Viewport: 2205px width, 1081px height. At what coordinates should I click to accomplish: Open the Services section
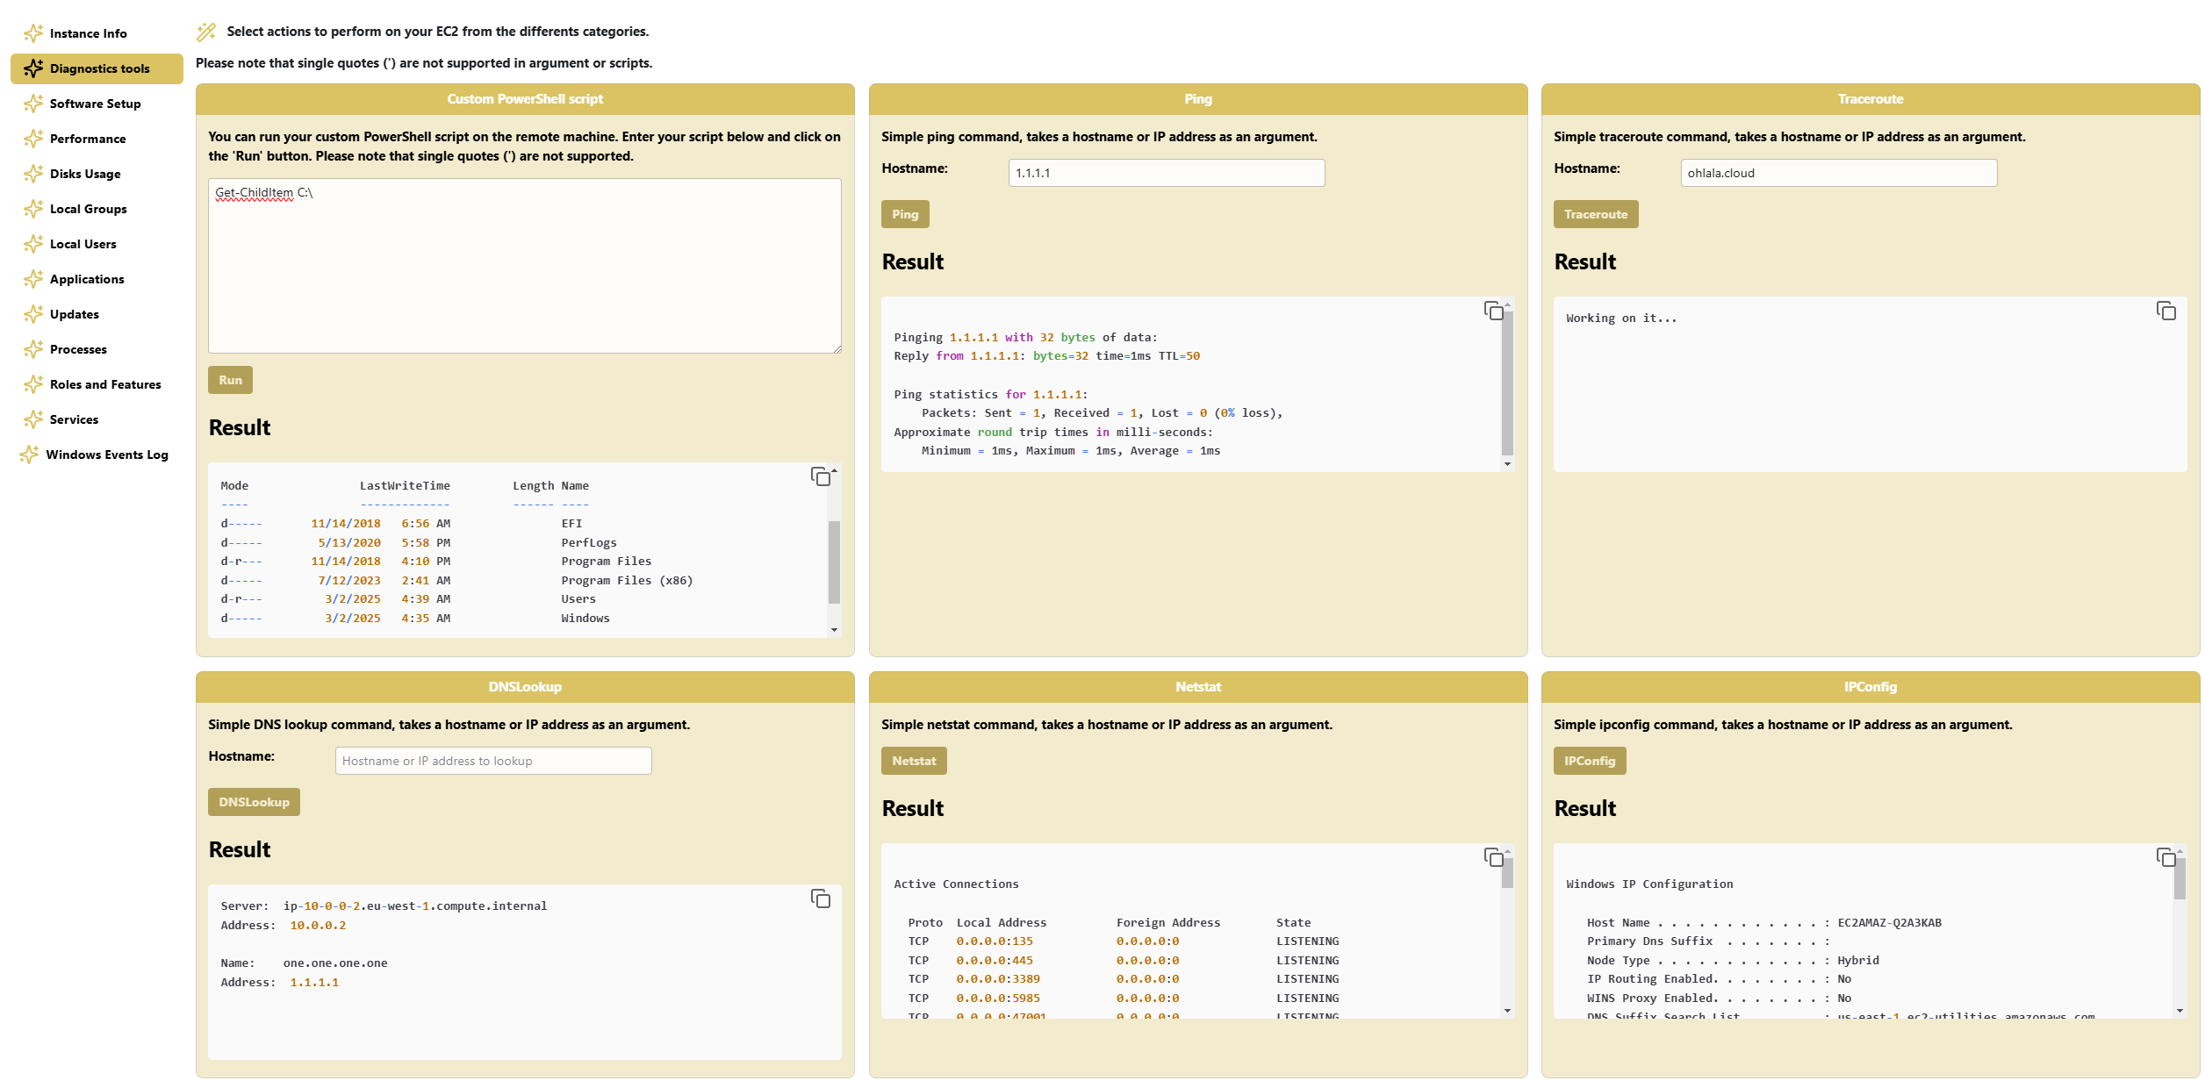(x=97, y=419)
